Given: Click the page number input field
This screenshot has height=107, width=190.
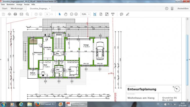Looking at the screenshot, I should (x=47, y=14).
